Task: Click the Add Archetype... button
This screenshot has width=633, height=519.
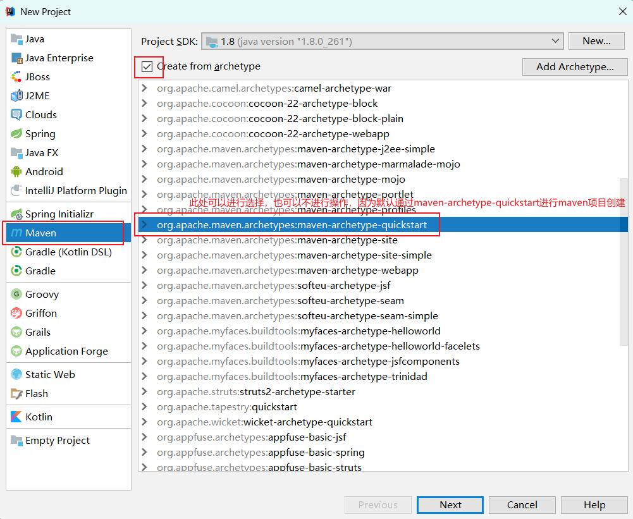Action: pos(575,67)
